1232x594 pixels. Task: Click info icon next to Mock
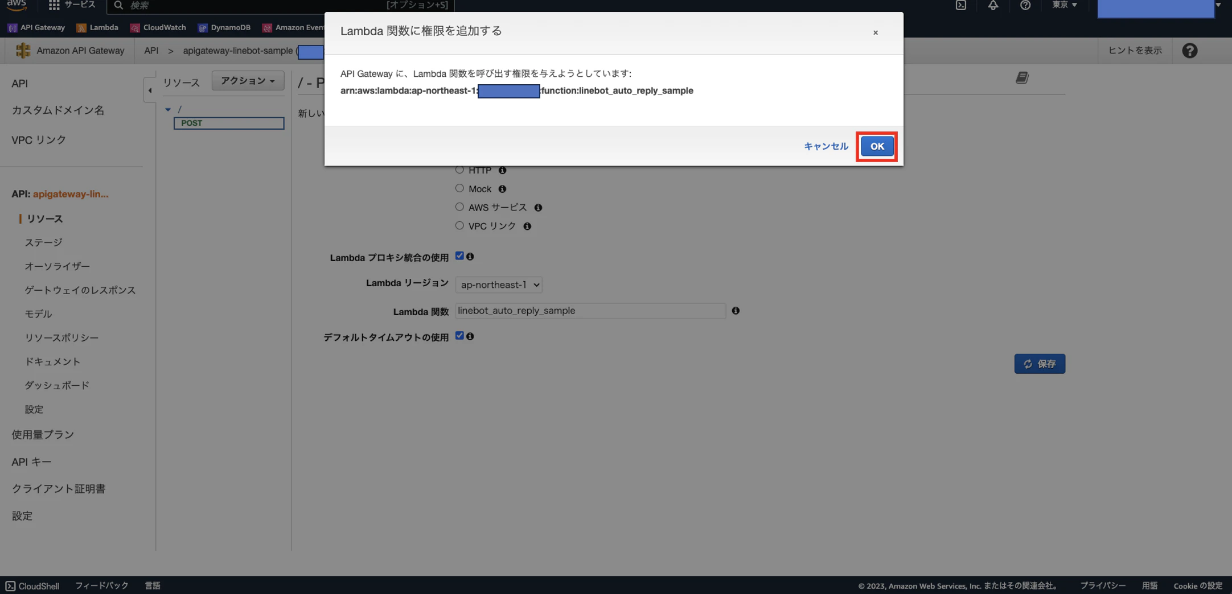click(x=502, y=189)
